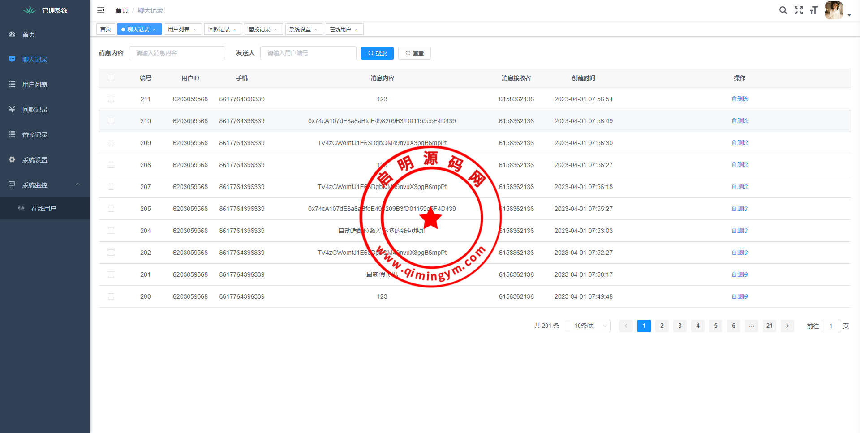This screenshot has width=860, height=433.
Task: Focus the 消息内容 input field
Action: (177, 53)
